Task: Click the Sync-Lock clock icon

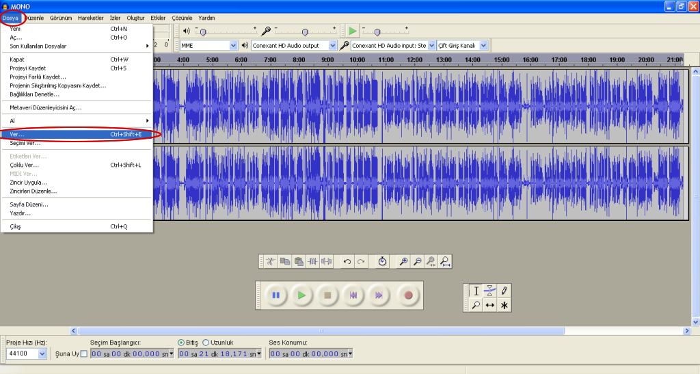Action: point(382,262)
